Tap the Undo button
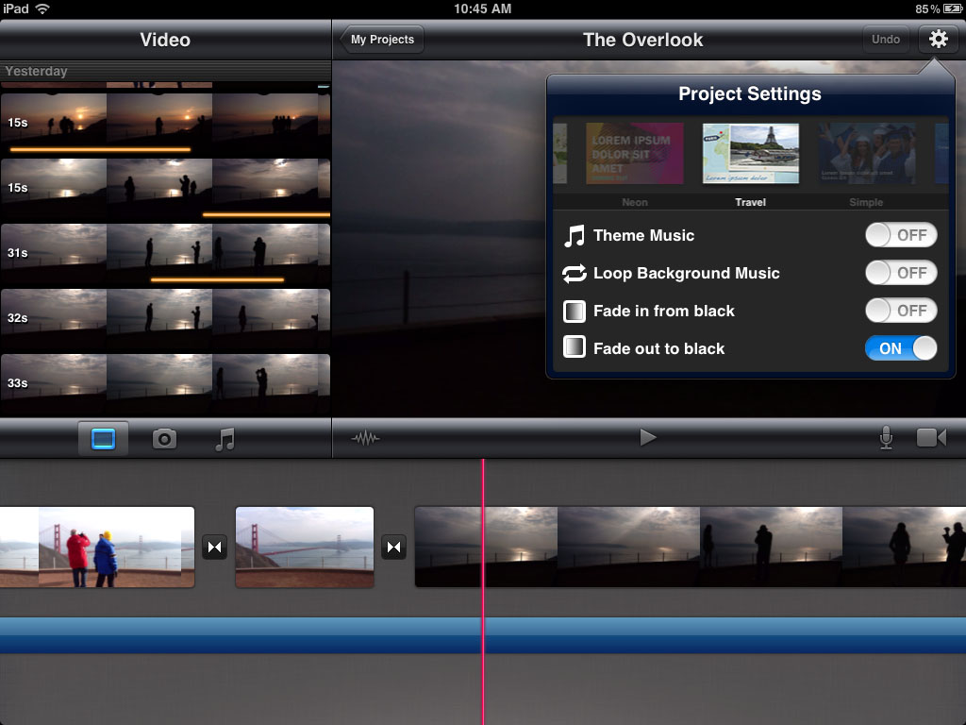Screen dimensions: 966x725 [x=885, y=40]
